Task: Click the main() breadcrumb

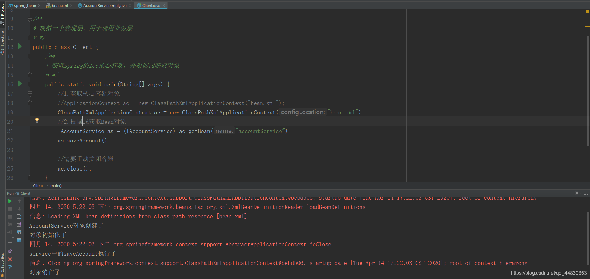Action: 56,186
